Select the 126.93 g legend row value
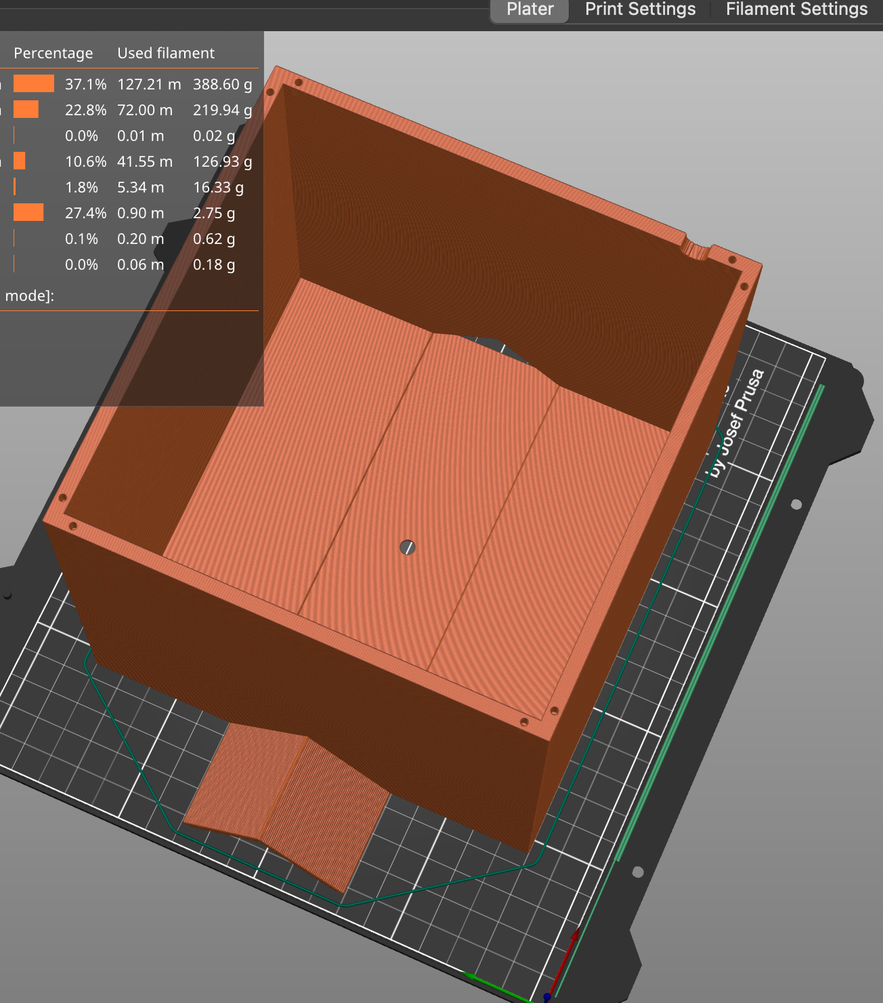 (x=222, y=161)
